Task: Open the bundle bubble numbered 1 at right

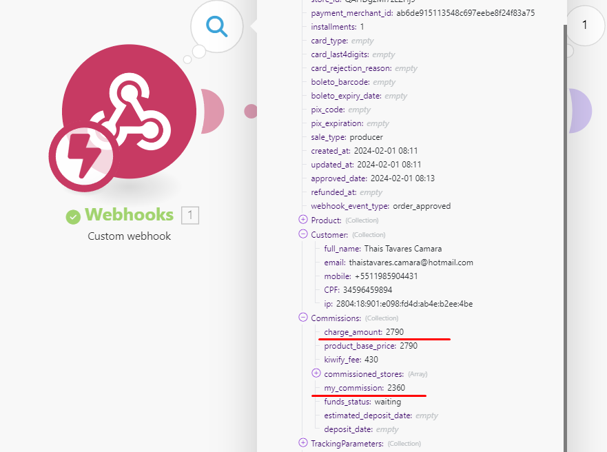Action: tap(584, 25)
